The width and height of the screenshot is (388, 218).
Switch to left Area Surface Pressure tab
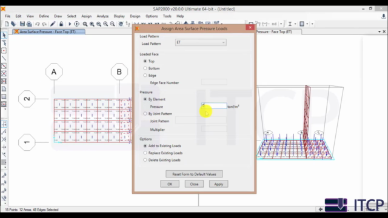click(48, 31)
